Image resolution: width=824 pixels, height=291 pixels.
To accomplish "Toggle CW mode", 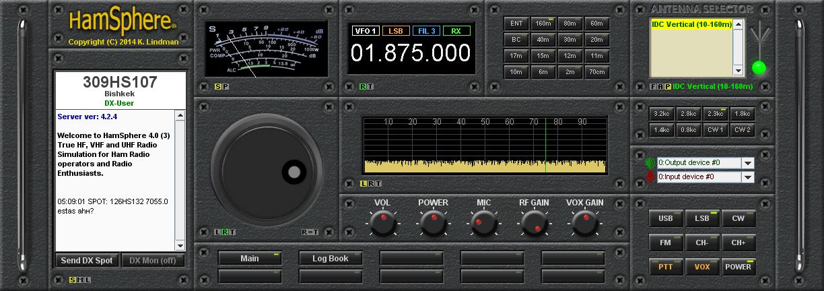I will pyautogui.click(x=739, y=218).
